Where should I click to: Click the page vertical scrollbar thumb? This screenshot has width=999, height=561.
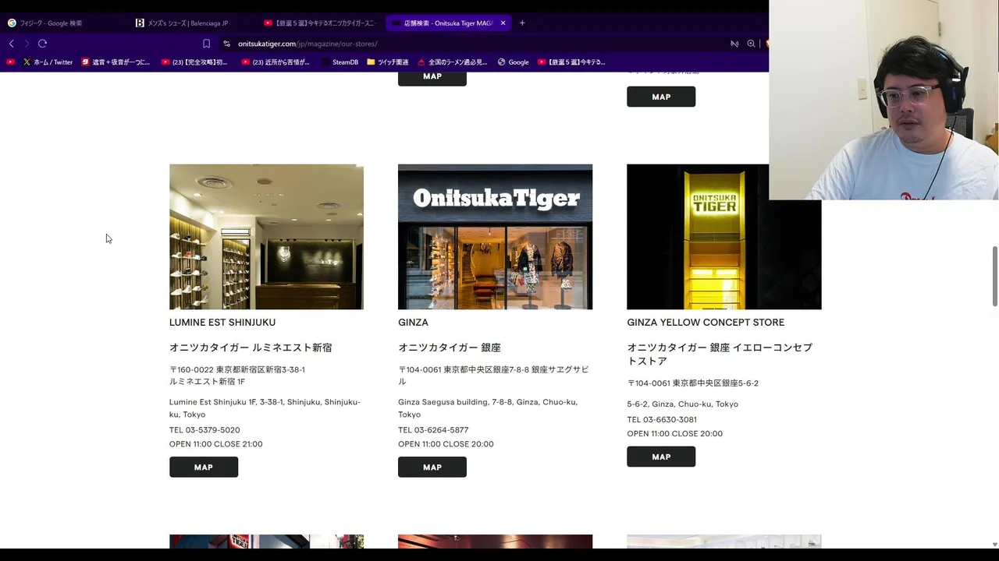(x=994, y=277)
